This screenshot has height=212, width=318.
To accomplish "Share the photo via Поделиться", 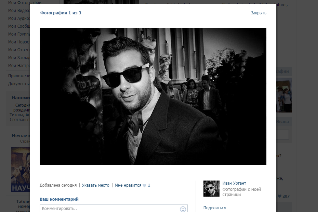I will 214,208.
